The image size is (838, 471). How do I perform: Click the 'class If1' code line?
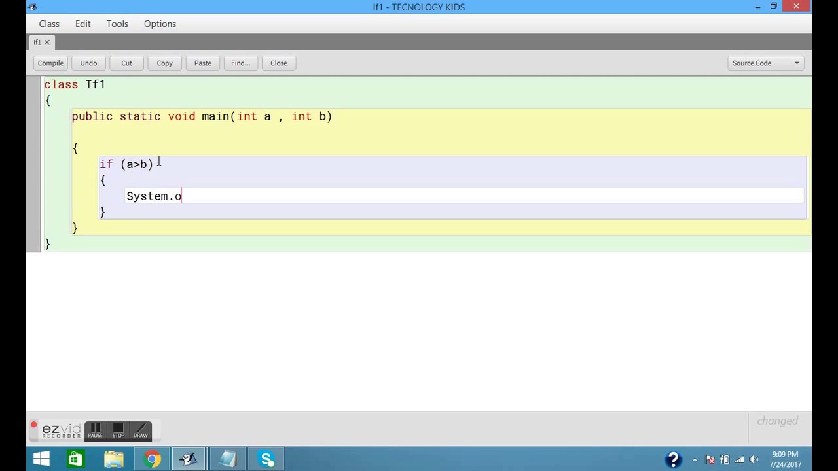coord(75,84)
